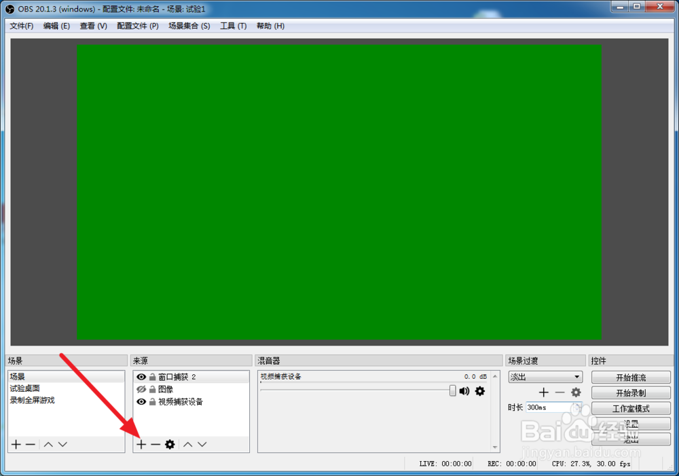The height and width of the screenshot is (476, 679).
Task: Select the 试验桌面 scene
Action: [66, 388]
